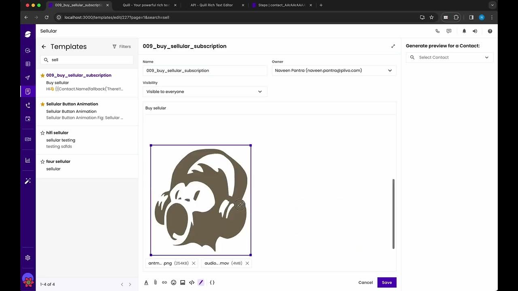Bookmark this page with star icon
The width and height of the screenshot is (518, 291).
point(431,17)
